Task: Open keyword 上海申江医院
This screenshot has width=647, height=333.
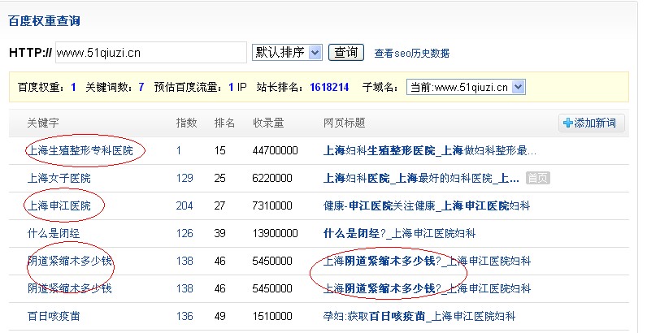Action: pyautogui.click(x=59, y=205)
